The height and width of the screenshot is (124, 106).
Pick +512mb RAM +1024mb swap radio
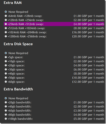pos(6,28)
